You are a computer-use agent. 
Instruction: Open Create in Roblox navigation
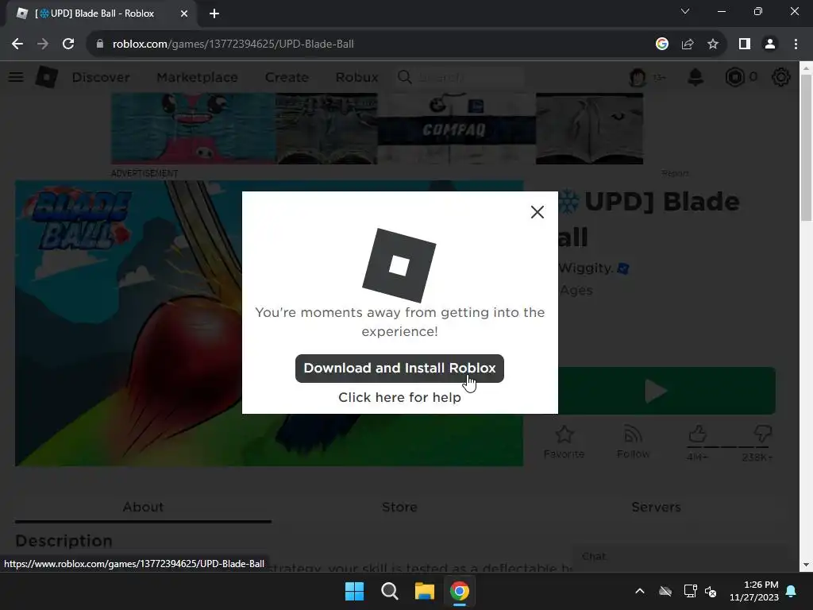[x=287, y=77]
